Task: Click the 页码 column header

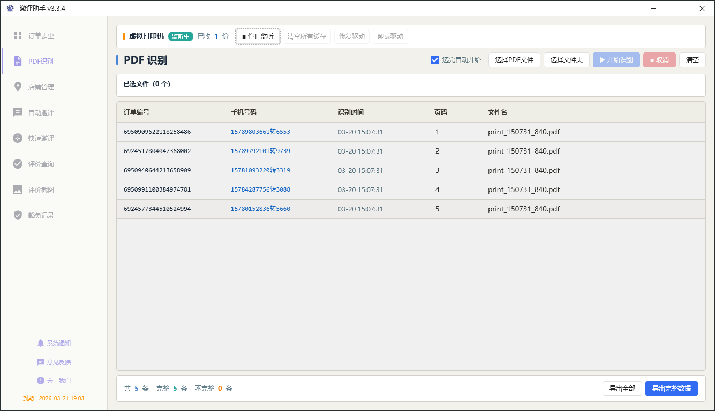Action: pos(441,112)
